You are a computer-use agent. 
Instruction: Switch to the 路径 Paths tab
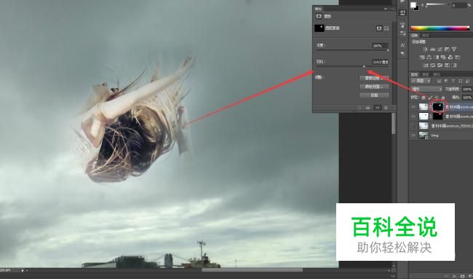click(x=437, y=74)
